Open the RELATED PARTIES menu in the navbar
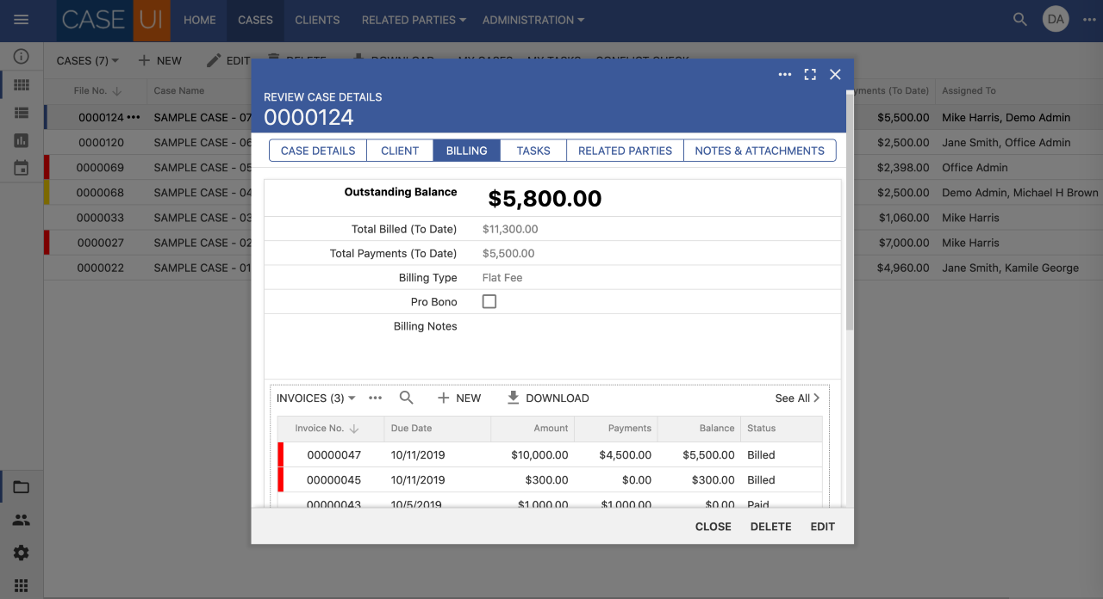 pyautogui.click(x=413, y=20)
